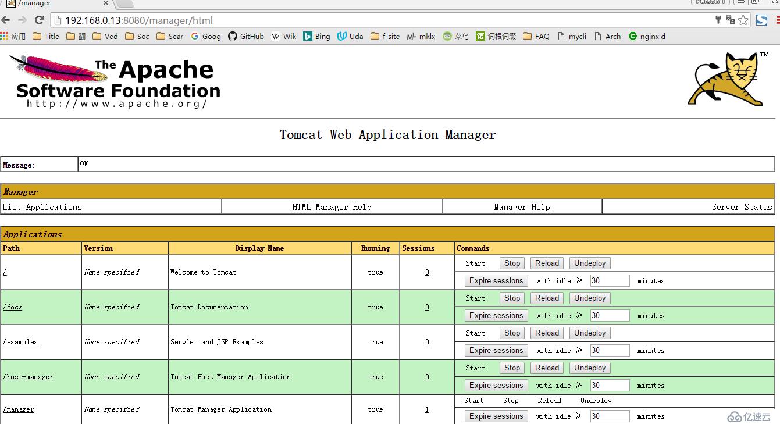Expire sessions for the / application
The image size is (780, 424).
pos(496,281)
